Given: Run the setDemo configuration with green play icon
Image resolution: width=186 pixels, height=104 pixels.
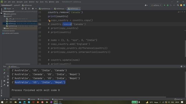Looking at the screenshot, I should point(164,5).
